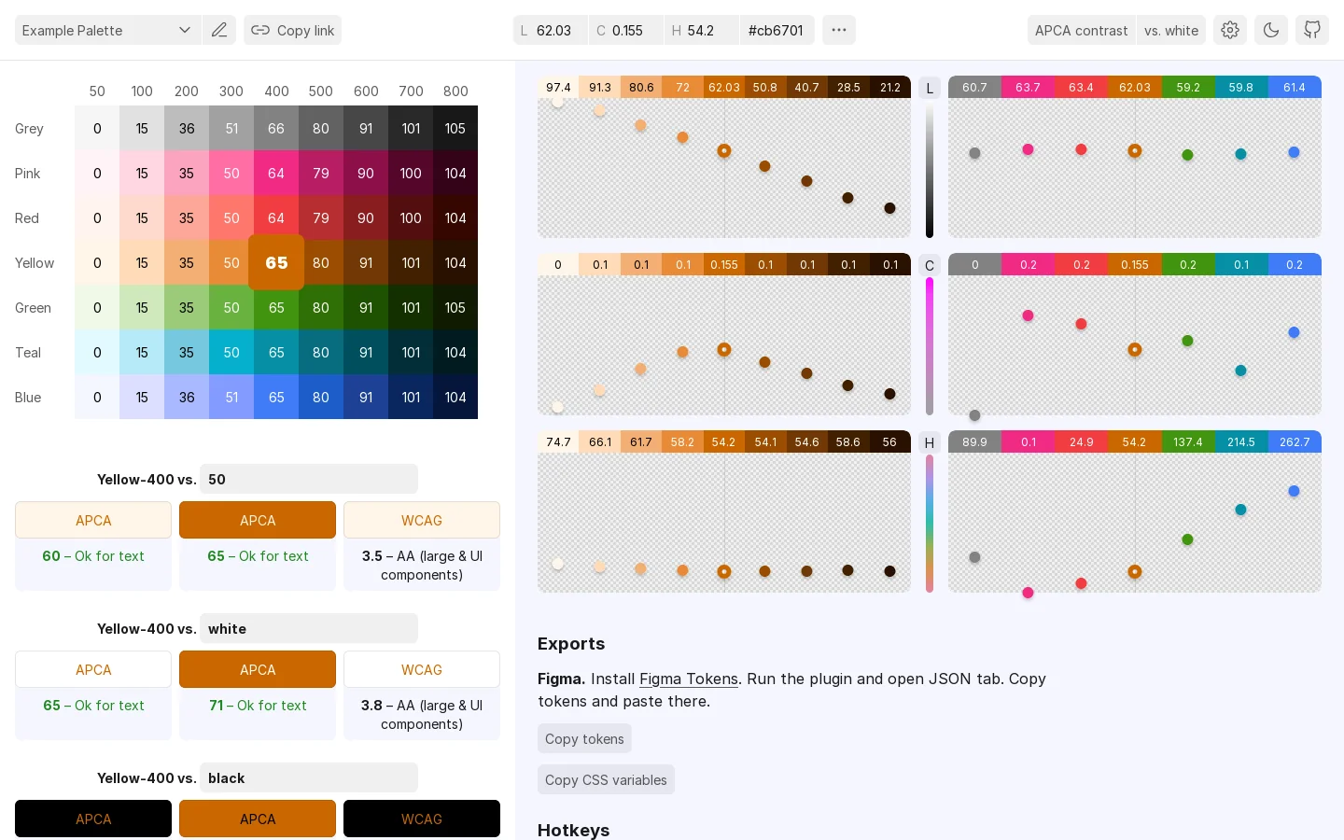Click the comparison field containing black

coord(309,777)
